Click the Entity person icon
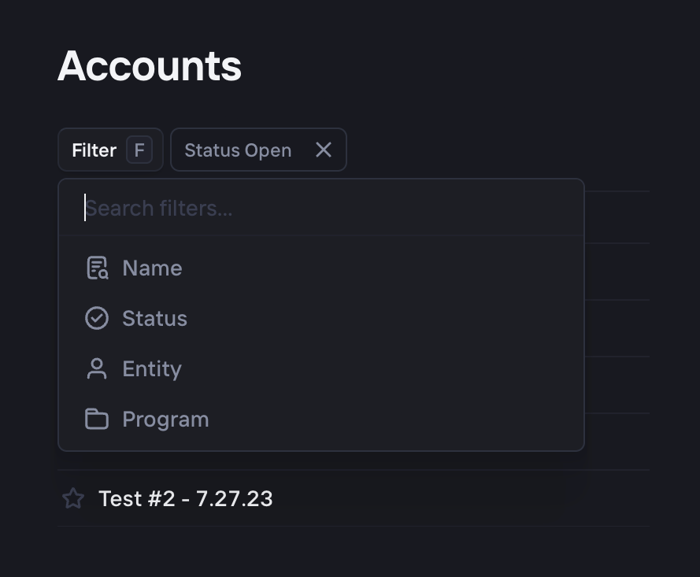Image resolution: width=700 pixels, height=577 pixels. 96,368
